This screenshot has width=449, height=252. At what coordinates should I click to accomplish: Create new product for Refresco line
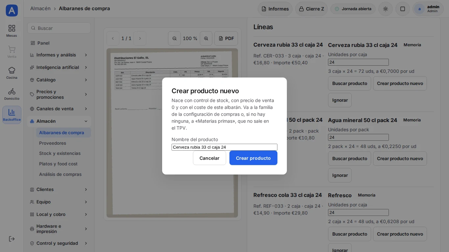pos(400,234)
